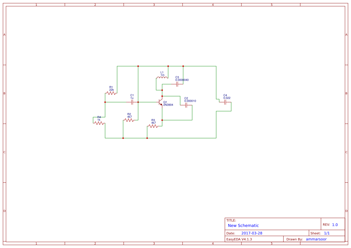The image size is (351, 248).
Task: Select the capacitor C3 symbol
Action: coord(177,84)
